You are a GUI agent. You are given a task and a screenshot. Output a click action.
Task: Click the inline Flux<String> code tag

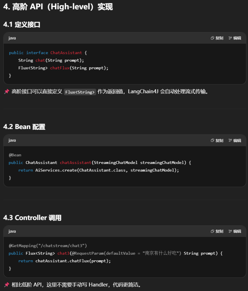[x=80, y=92]
